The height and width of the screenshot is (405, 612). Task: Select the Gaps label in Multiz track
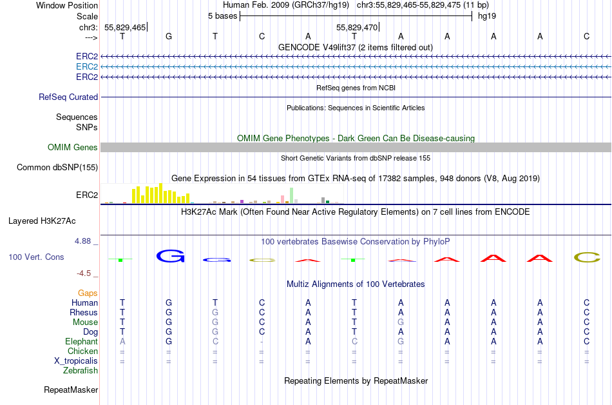88,293
